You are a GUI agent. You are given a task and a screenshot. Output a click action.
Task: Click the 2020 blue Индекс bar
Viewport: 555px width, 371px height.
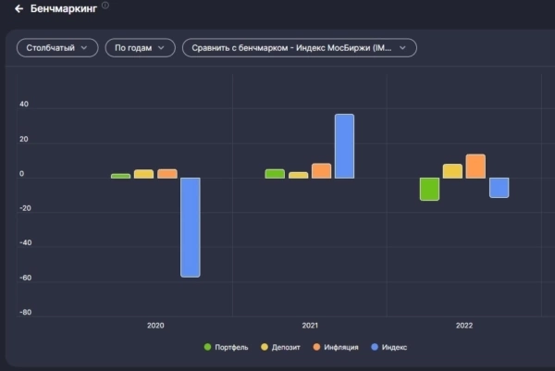coord(190,227)
